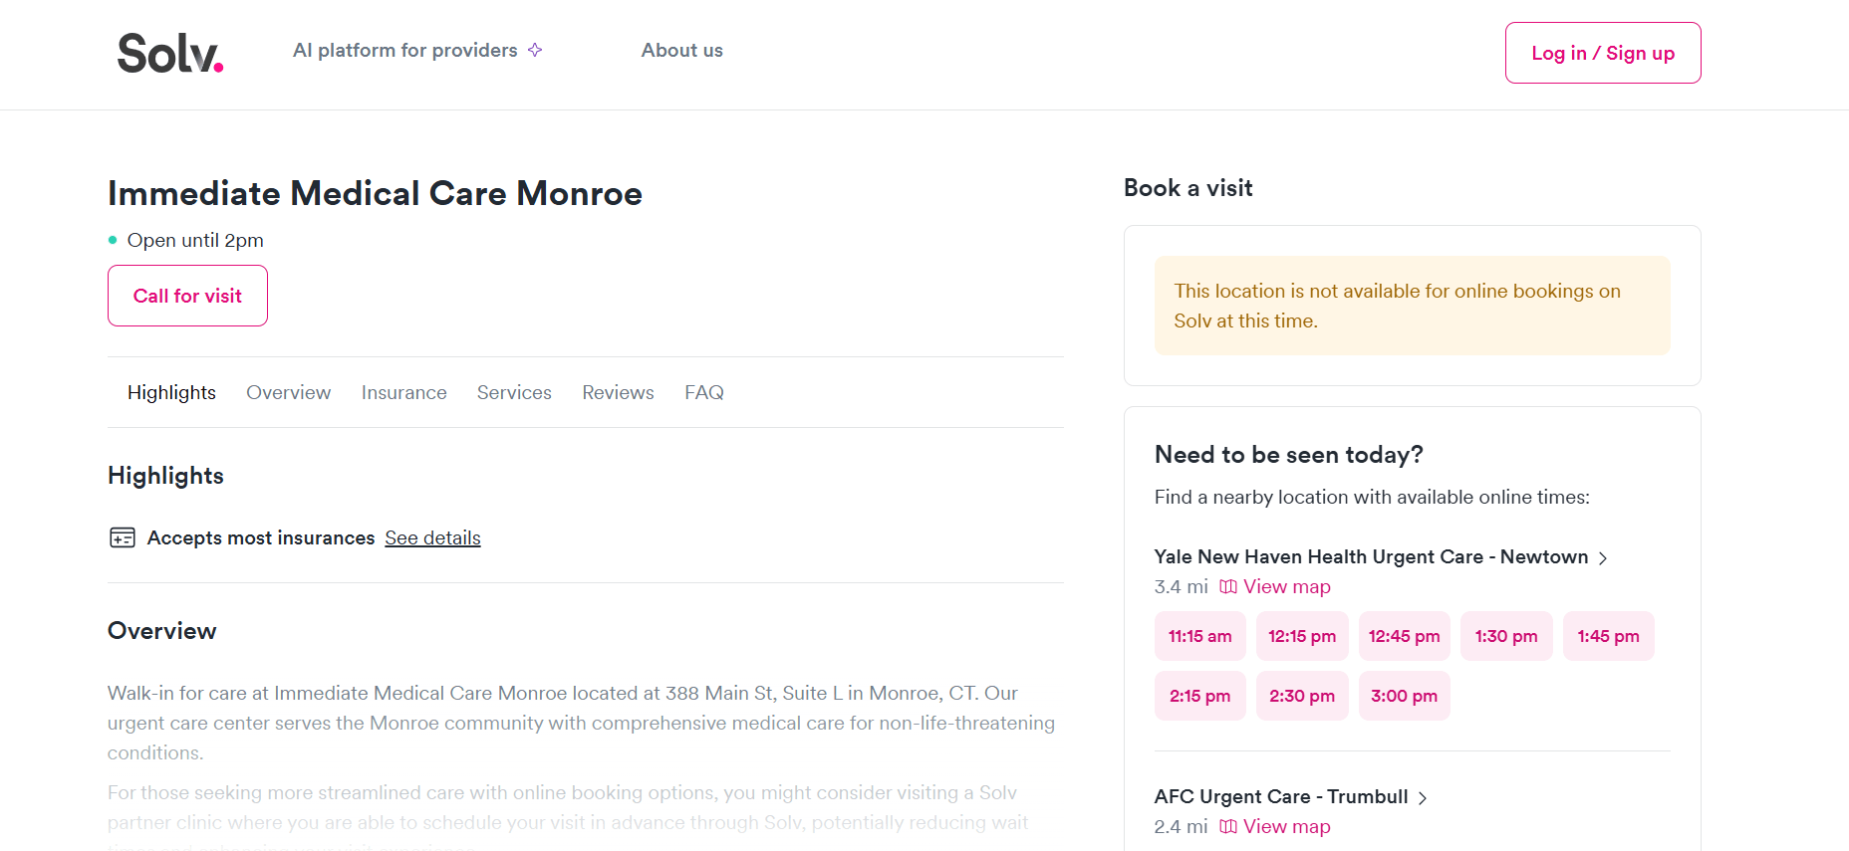Expand Yale New Haven Newtown chevron arrow
Image resolution: width=1849 pixels, height=851 pixels.
click(1603, 558)
